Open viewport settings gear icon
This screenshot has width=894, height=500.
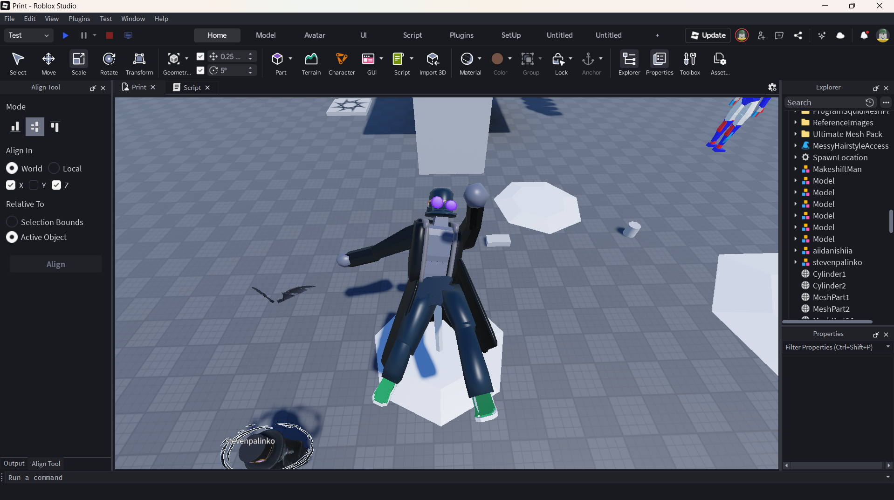772,87
